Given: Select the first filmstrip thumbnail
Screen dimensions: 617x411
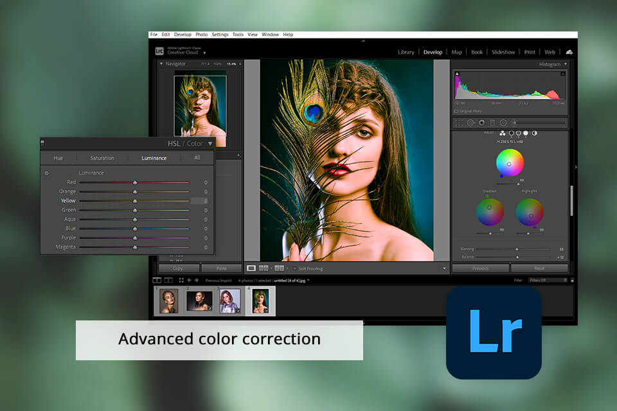Looking at the screenshot, I should pos(168,301).
